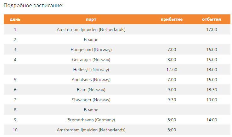This screenshot has width=232, height=137.
Task: Select Amsterdam Ijmuiden port on day 1
Action: point(91,29)
